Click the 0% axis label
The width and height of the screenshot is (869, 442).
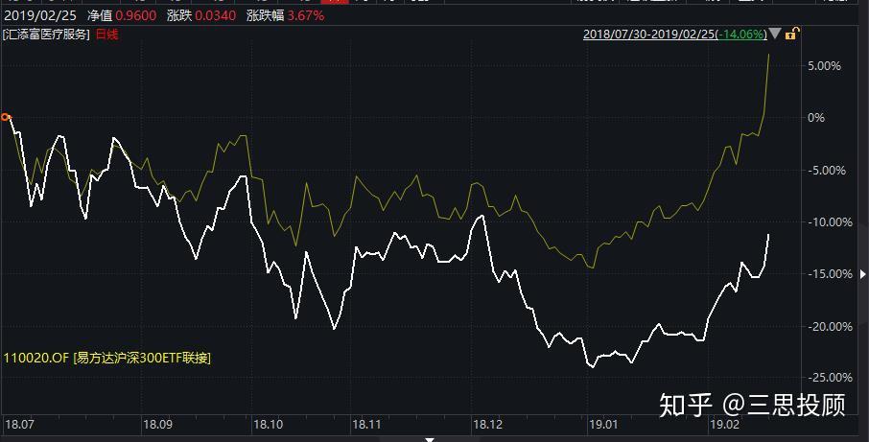816,117
